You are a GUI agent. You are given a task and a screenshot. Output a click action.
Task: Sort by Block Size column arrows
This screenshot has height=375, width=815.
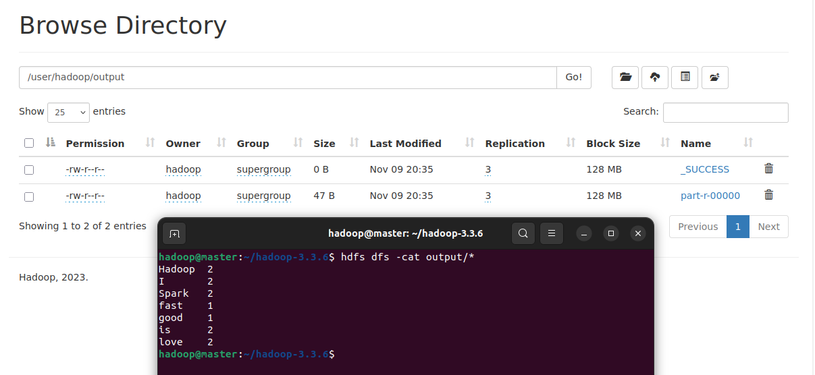click(x=666, y=143)
